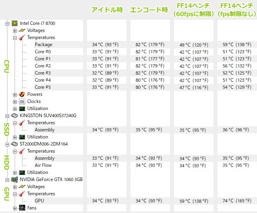
Task: Collapse the KINGSTON Temperatures node
Action: (x=15, y=123)
